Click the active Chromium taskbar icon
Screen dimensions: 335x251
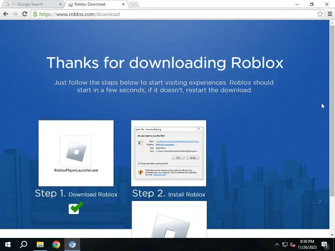(72, 244)
